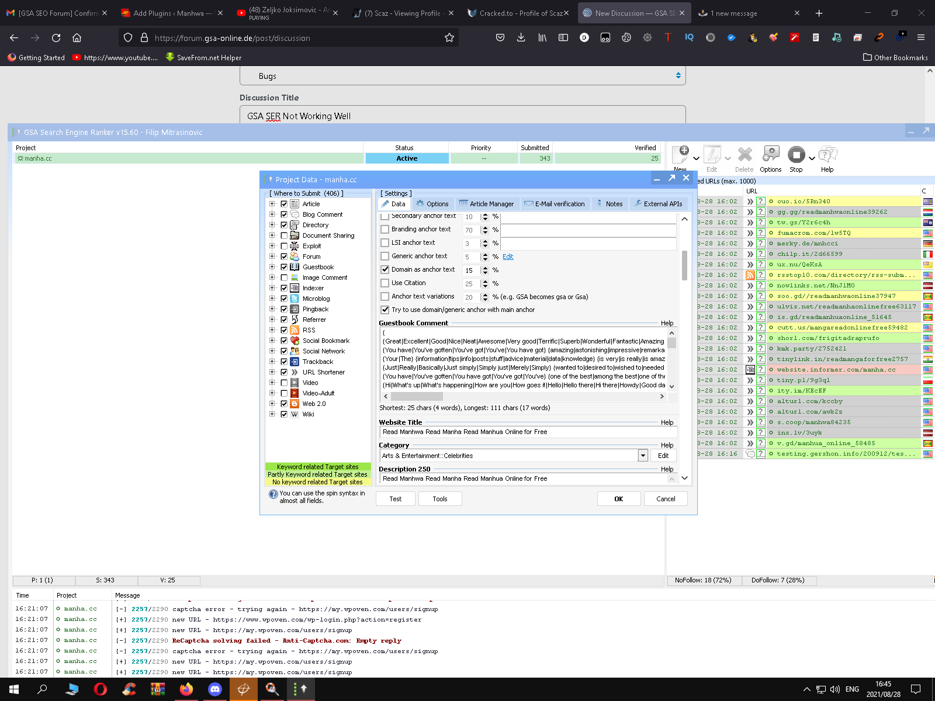
Task: Open Opera from the Windows taskbar
Action: pos(101,689)
